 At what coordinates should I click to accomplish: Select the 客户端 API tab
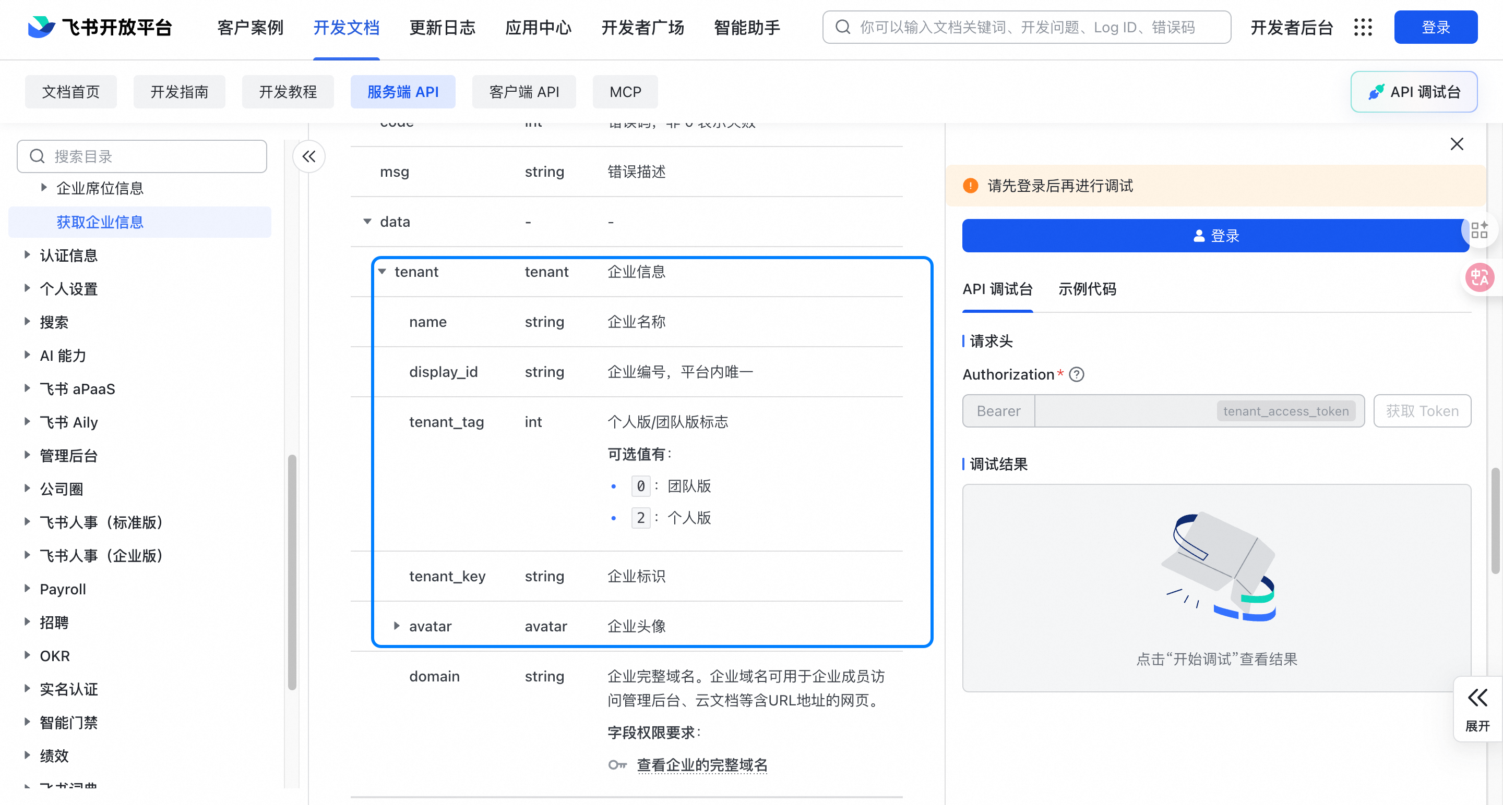click(x=523, y=92)
